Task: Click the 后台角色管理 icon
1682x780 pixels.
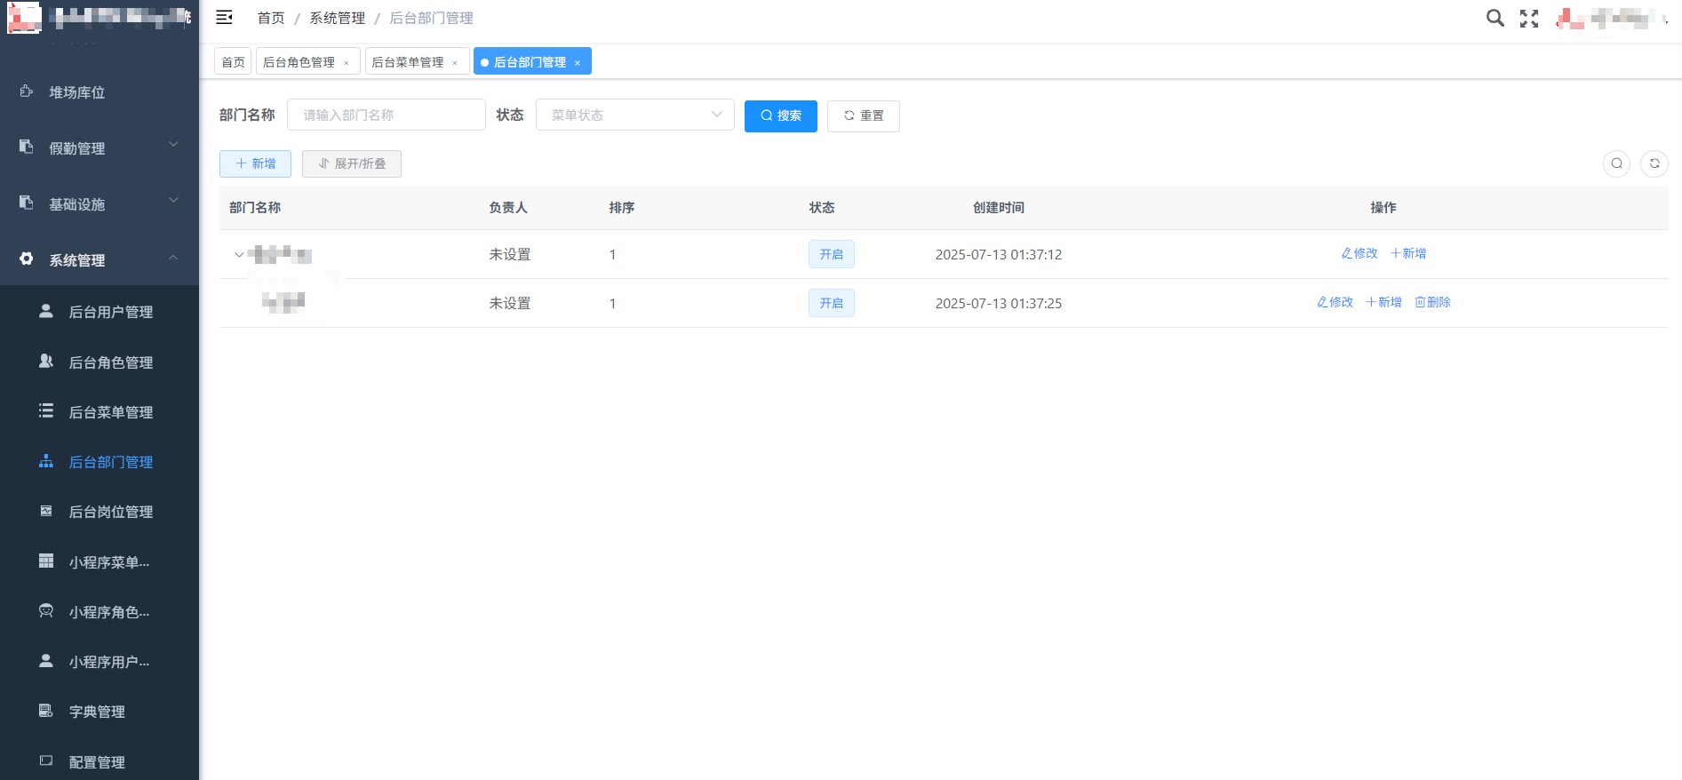Action: coord(46,361)
